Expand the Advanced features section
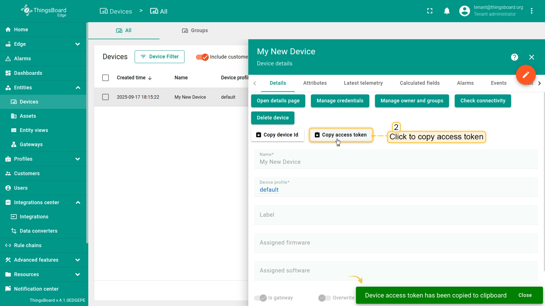Screen dimensions: 545x306 (77, 260)
